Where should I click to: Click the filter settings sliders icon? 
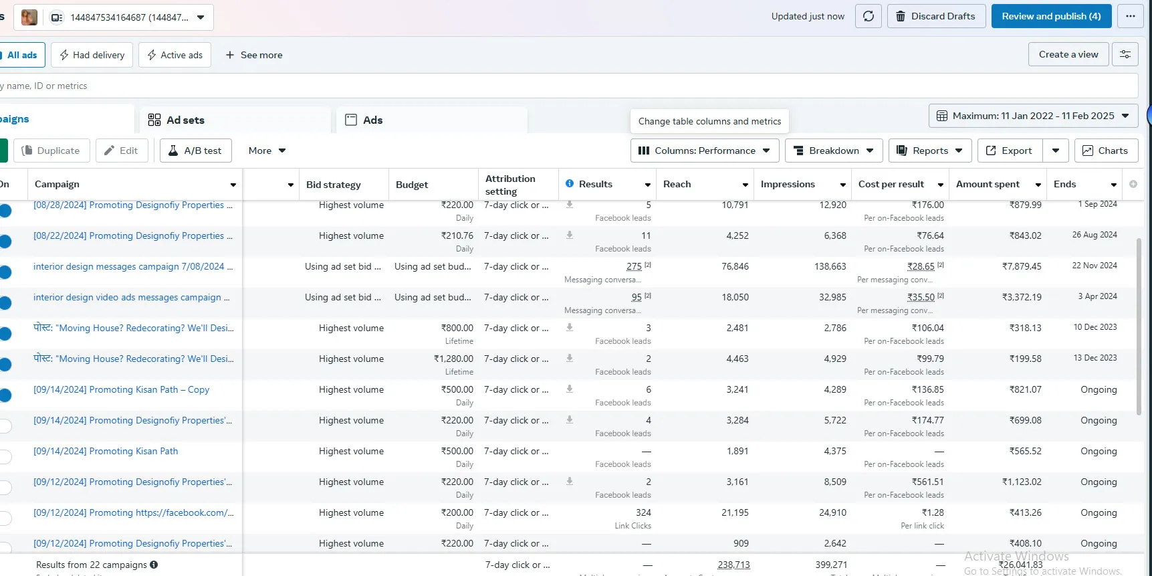coord(1125,55)
